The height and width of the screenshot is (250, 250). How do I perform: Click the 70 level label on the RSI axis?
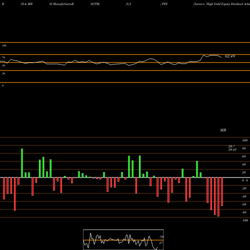3,57
